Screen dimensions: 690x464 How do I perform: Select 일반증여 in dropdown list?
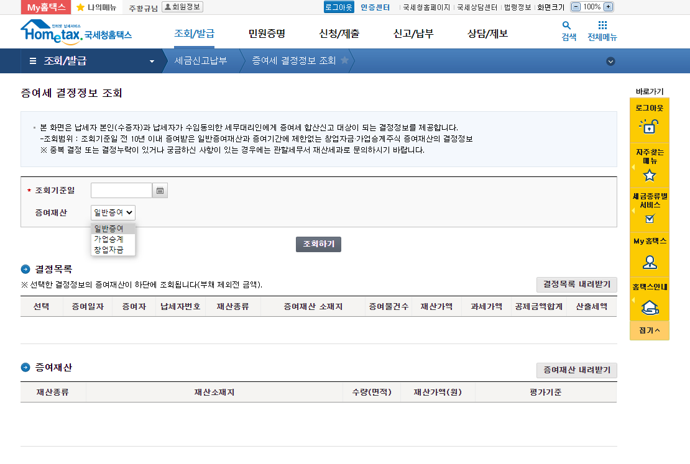tap(113, 229)
